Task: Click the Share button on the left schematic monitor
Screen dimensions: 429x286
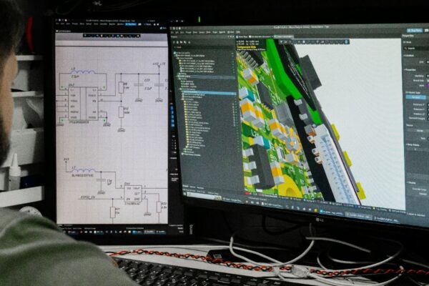Action: point(131,24)
